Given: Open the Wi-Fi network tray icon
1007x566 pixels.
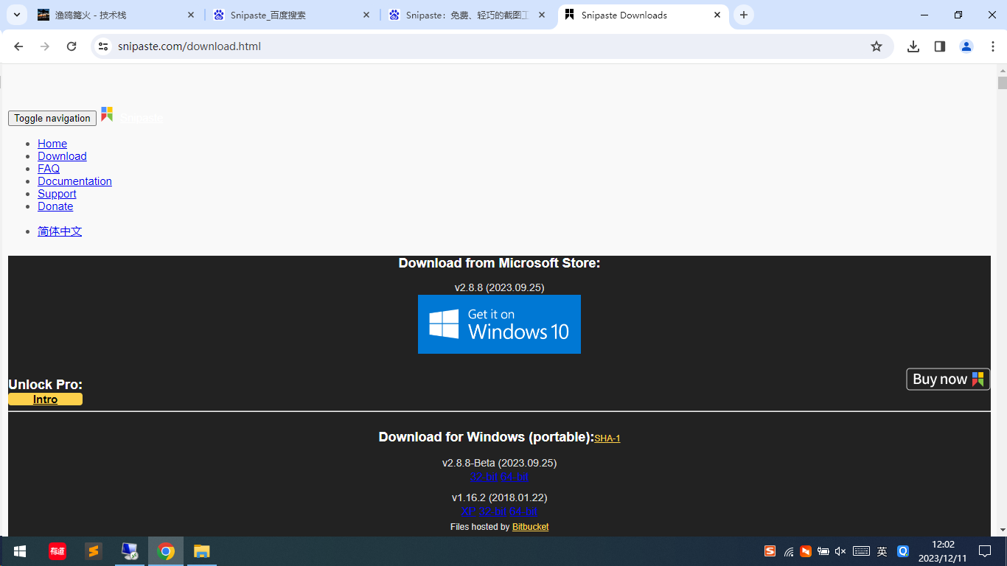Looking at the screenshot, I should 789,551.
